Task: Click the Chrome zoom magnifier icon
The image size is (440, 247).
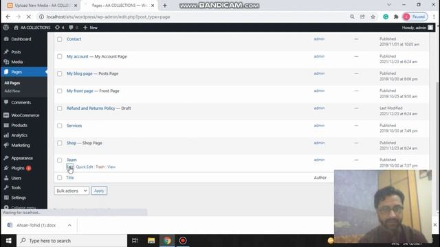Action: click(x=352, y=16)
